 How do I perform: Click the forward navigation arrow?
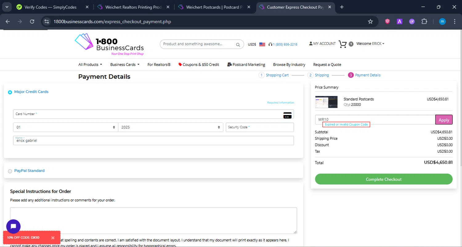[x=20, y=22]
